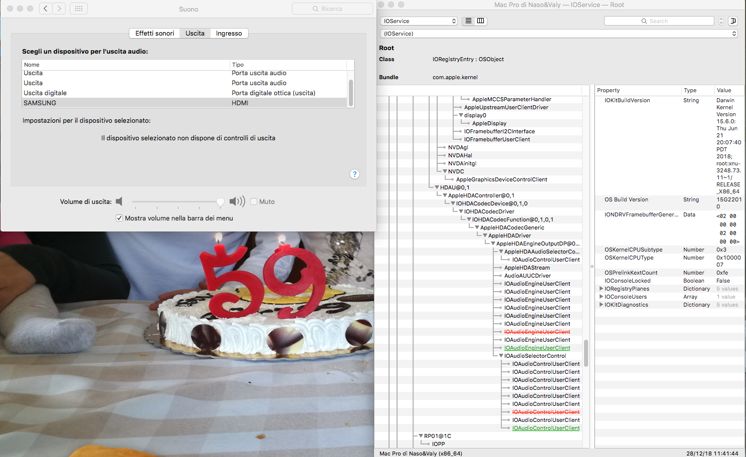This screenshot has height=457, width=746.
Task: Sort devices by the Nome column header
Action: coord(126,65)
